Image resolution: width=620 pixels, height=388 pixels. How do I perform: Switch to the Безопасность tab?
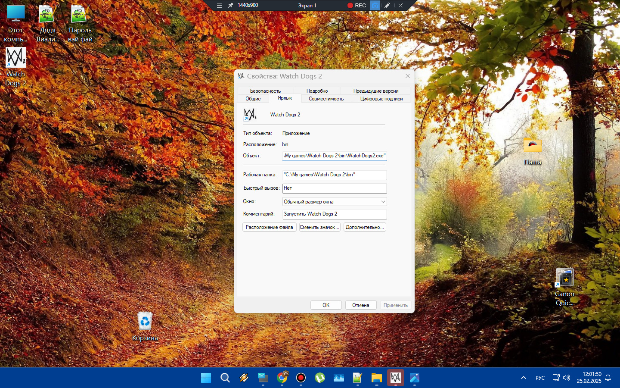(265, 91)
